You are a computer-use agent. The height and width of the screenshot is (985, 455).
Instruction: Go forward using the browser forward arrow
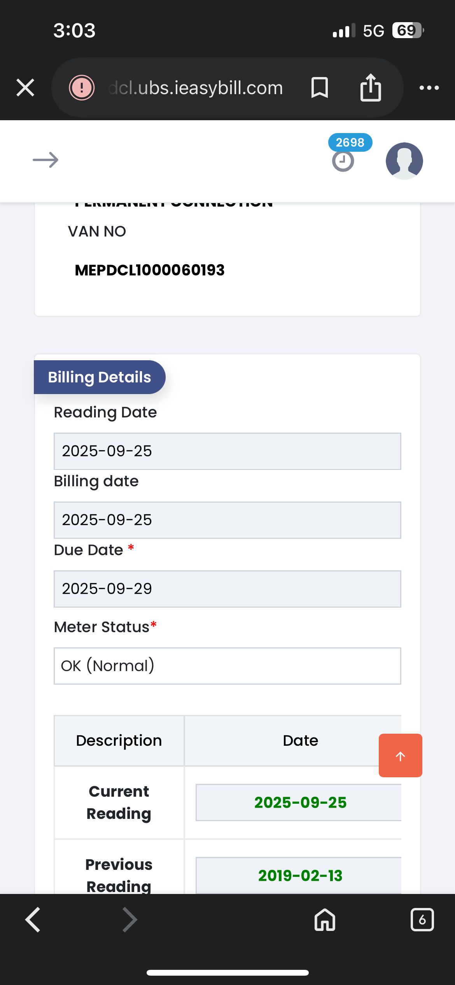[130, 920]
